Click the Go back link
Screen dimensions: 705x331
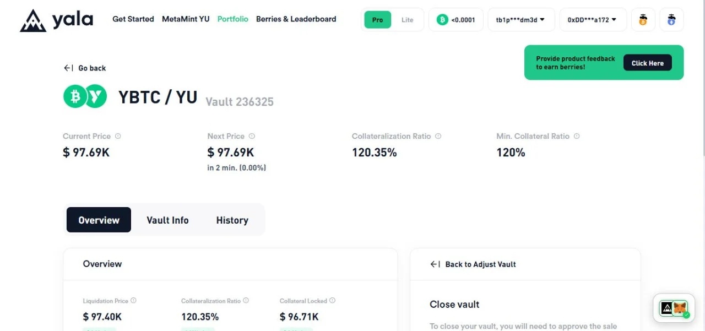point(85,68)
